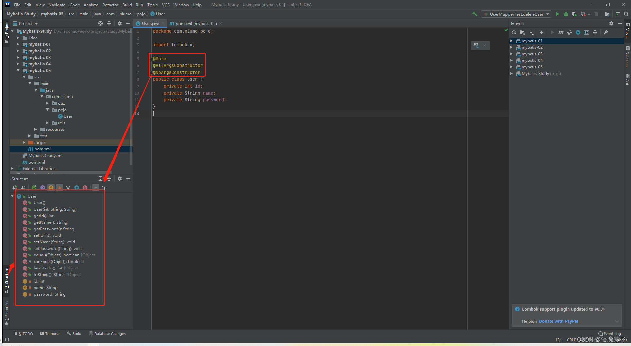Generate sources and update folders in Maven
631x346 pixels.
pos(522,32)
